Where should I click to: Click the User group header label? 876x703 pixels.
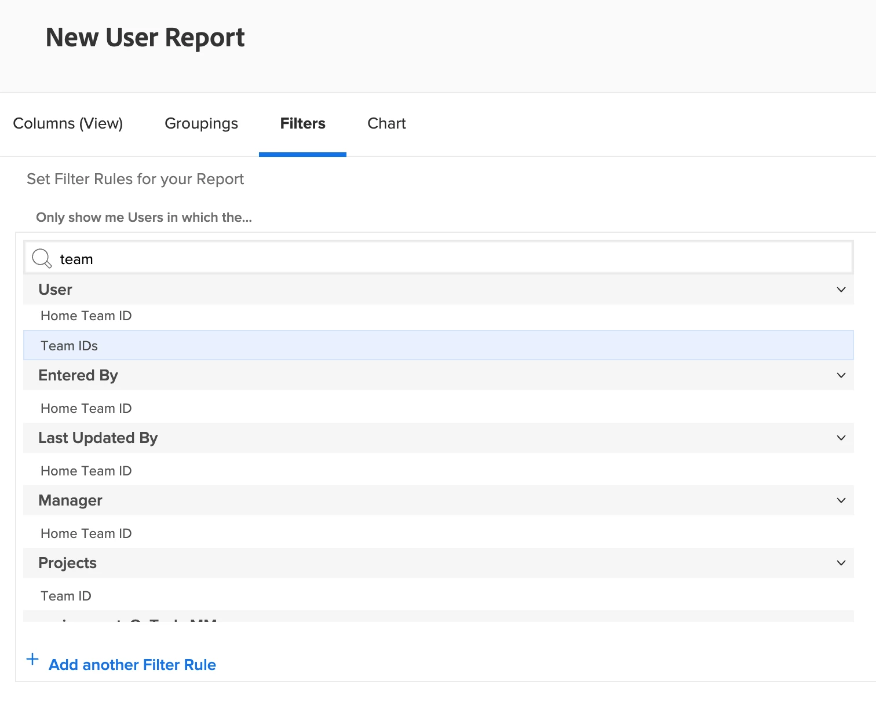coord(55,290)
